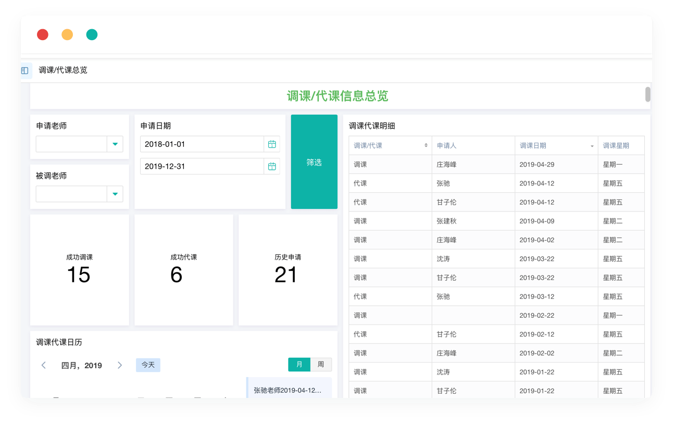Image resolution: width=673 pixels, height=424 pixels.
Task: Click the 今天 button in calendar
Action: [148, 365]
